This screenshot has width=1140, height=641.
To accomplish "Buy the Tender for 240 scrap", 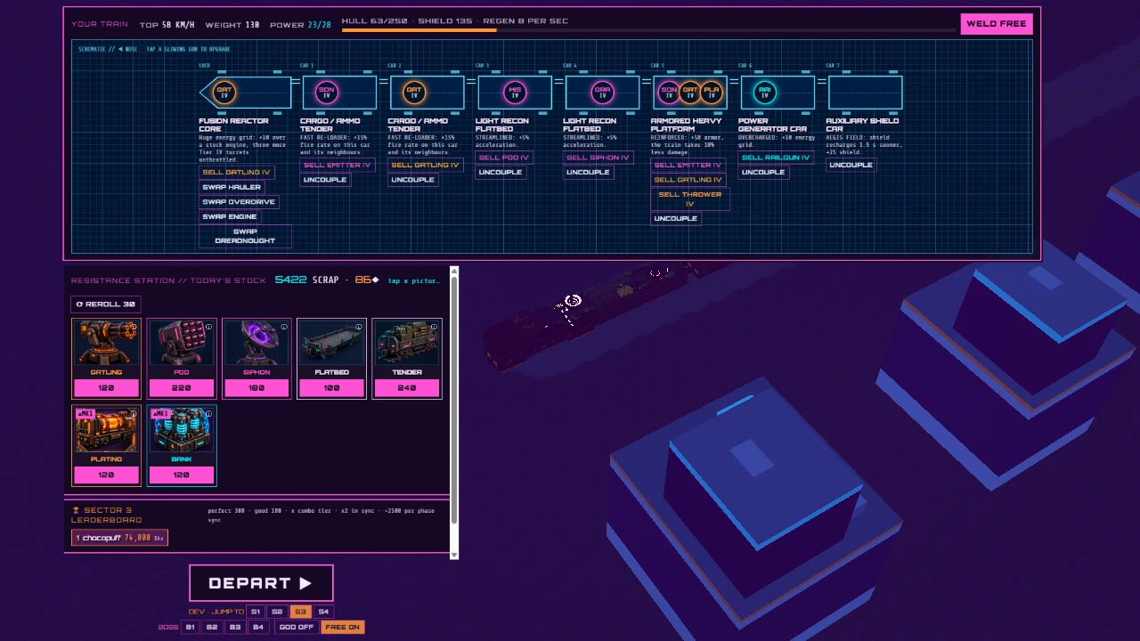I will (x=407, y=387).
